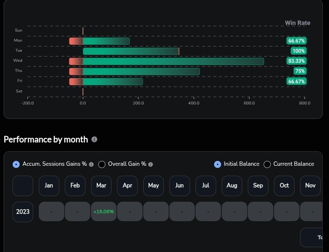
Task: Click the Oct month header
Action: pyautogui.click(x=284, y=186)
